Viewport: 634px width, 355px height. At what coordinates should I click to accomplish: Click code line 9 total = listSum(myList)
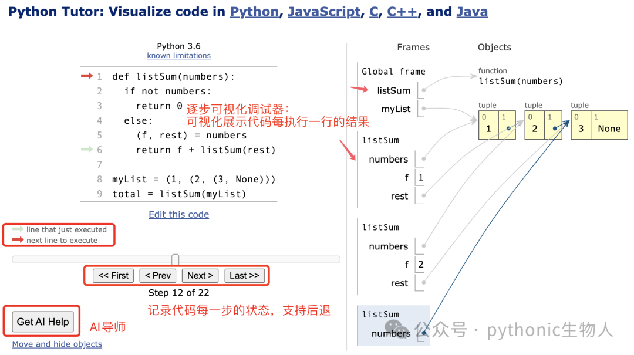coord(179,194)
